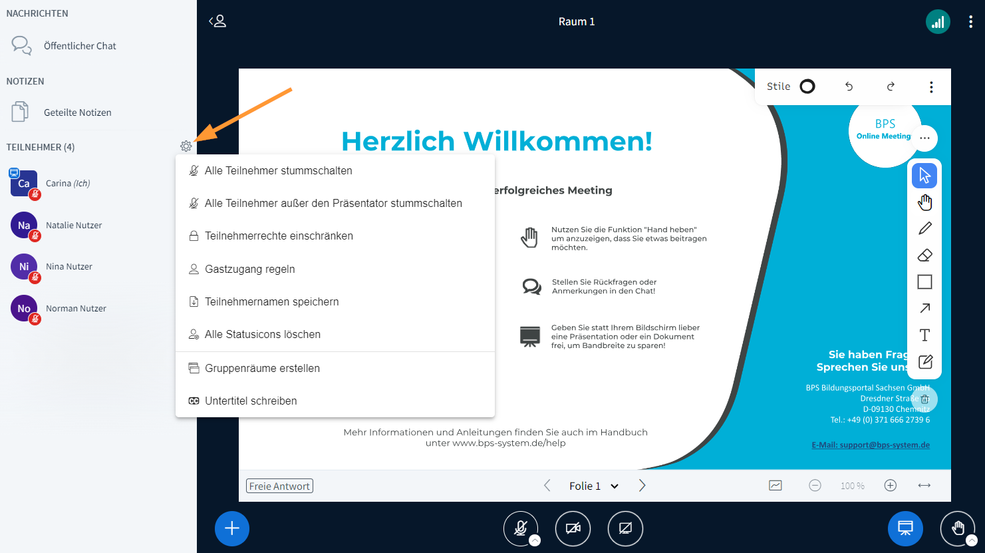Screen dimensions: 985x553
Task: Select the whiteboard Text tool
Action: point(924,335)
